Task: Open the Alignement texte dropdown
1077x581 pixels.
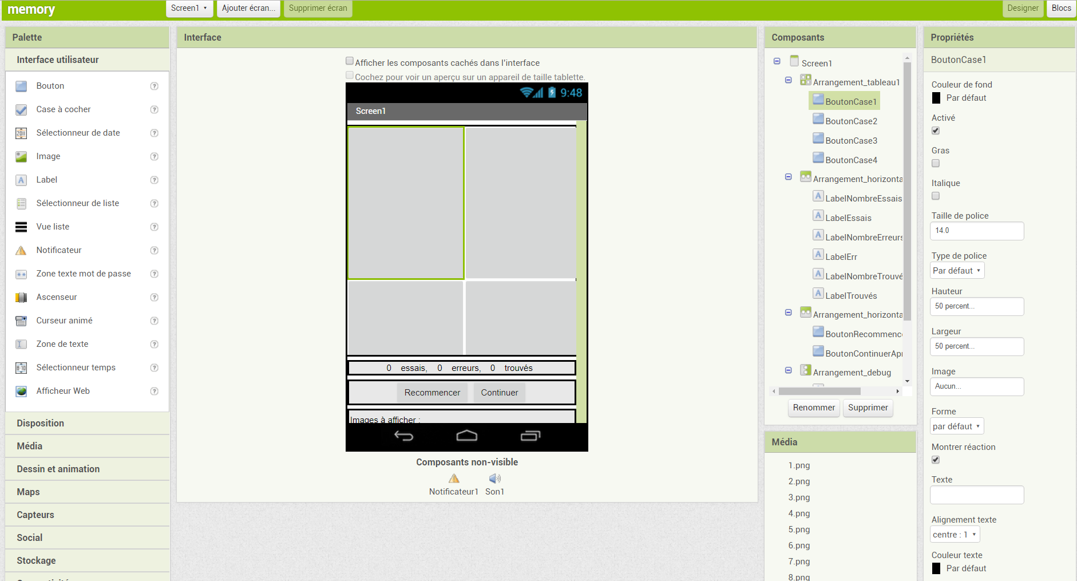Action: pyautogui.click(x=955, y=535)
